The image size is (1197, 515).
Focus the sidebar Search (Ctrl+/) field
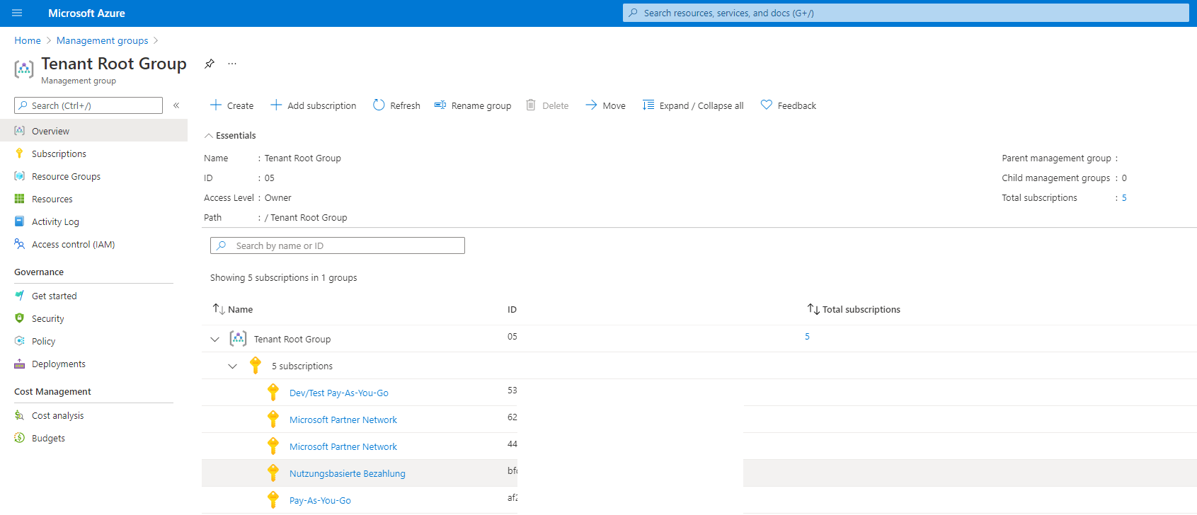pyautogui.click(x=88, y=105)
